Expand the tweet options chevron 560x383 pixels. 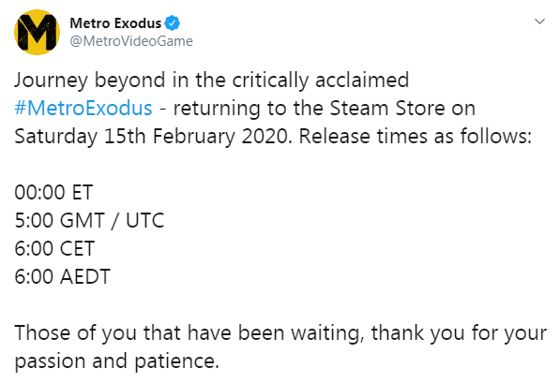pyautogui.click(x=539, y=22)
